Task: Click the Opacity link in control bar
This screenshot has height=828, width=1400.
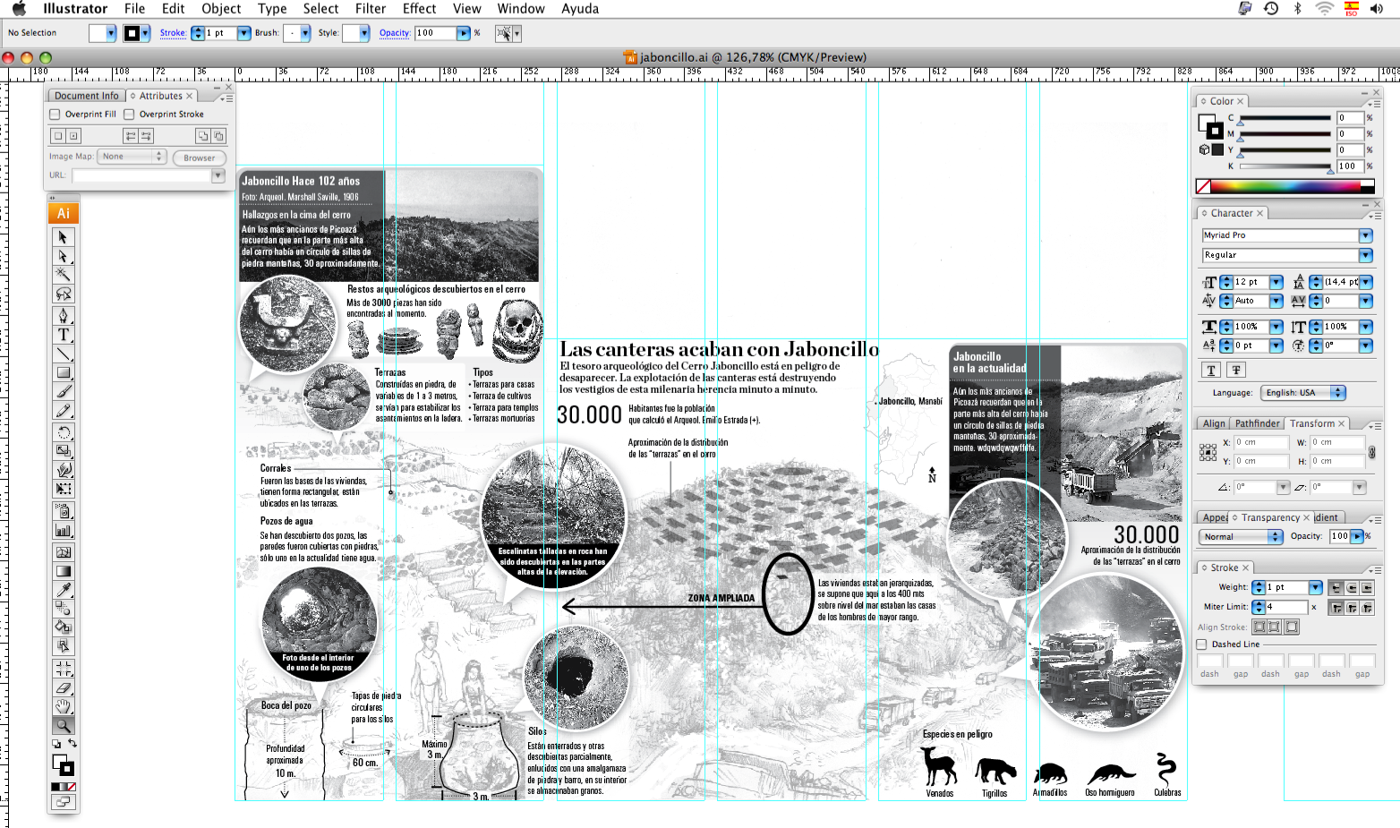Action: (x=394, y=33)
